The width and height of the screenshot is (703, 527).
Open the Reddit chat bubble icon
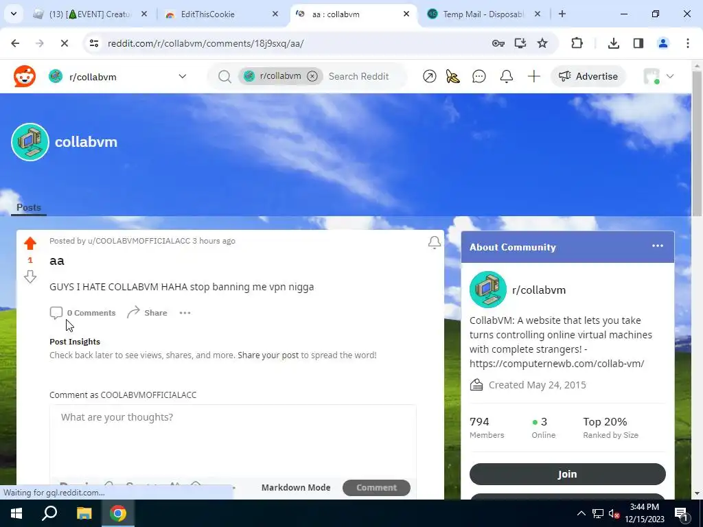coord(479,77)
